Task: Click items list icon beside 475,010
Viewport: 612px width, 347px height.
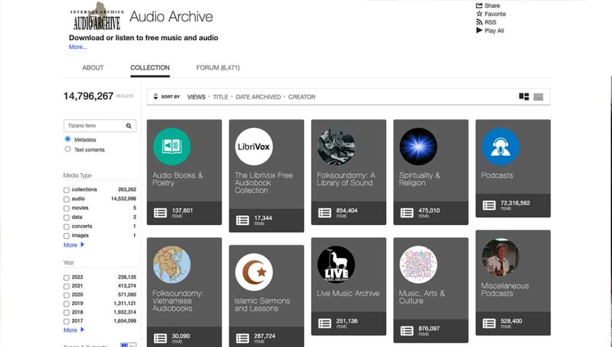Action: pos(406,213)
